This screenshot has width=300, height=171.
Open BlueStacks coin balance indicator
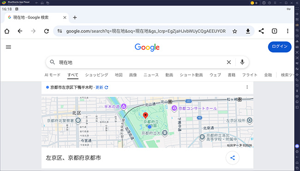pyautogui.click(x=254, y=3)
